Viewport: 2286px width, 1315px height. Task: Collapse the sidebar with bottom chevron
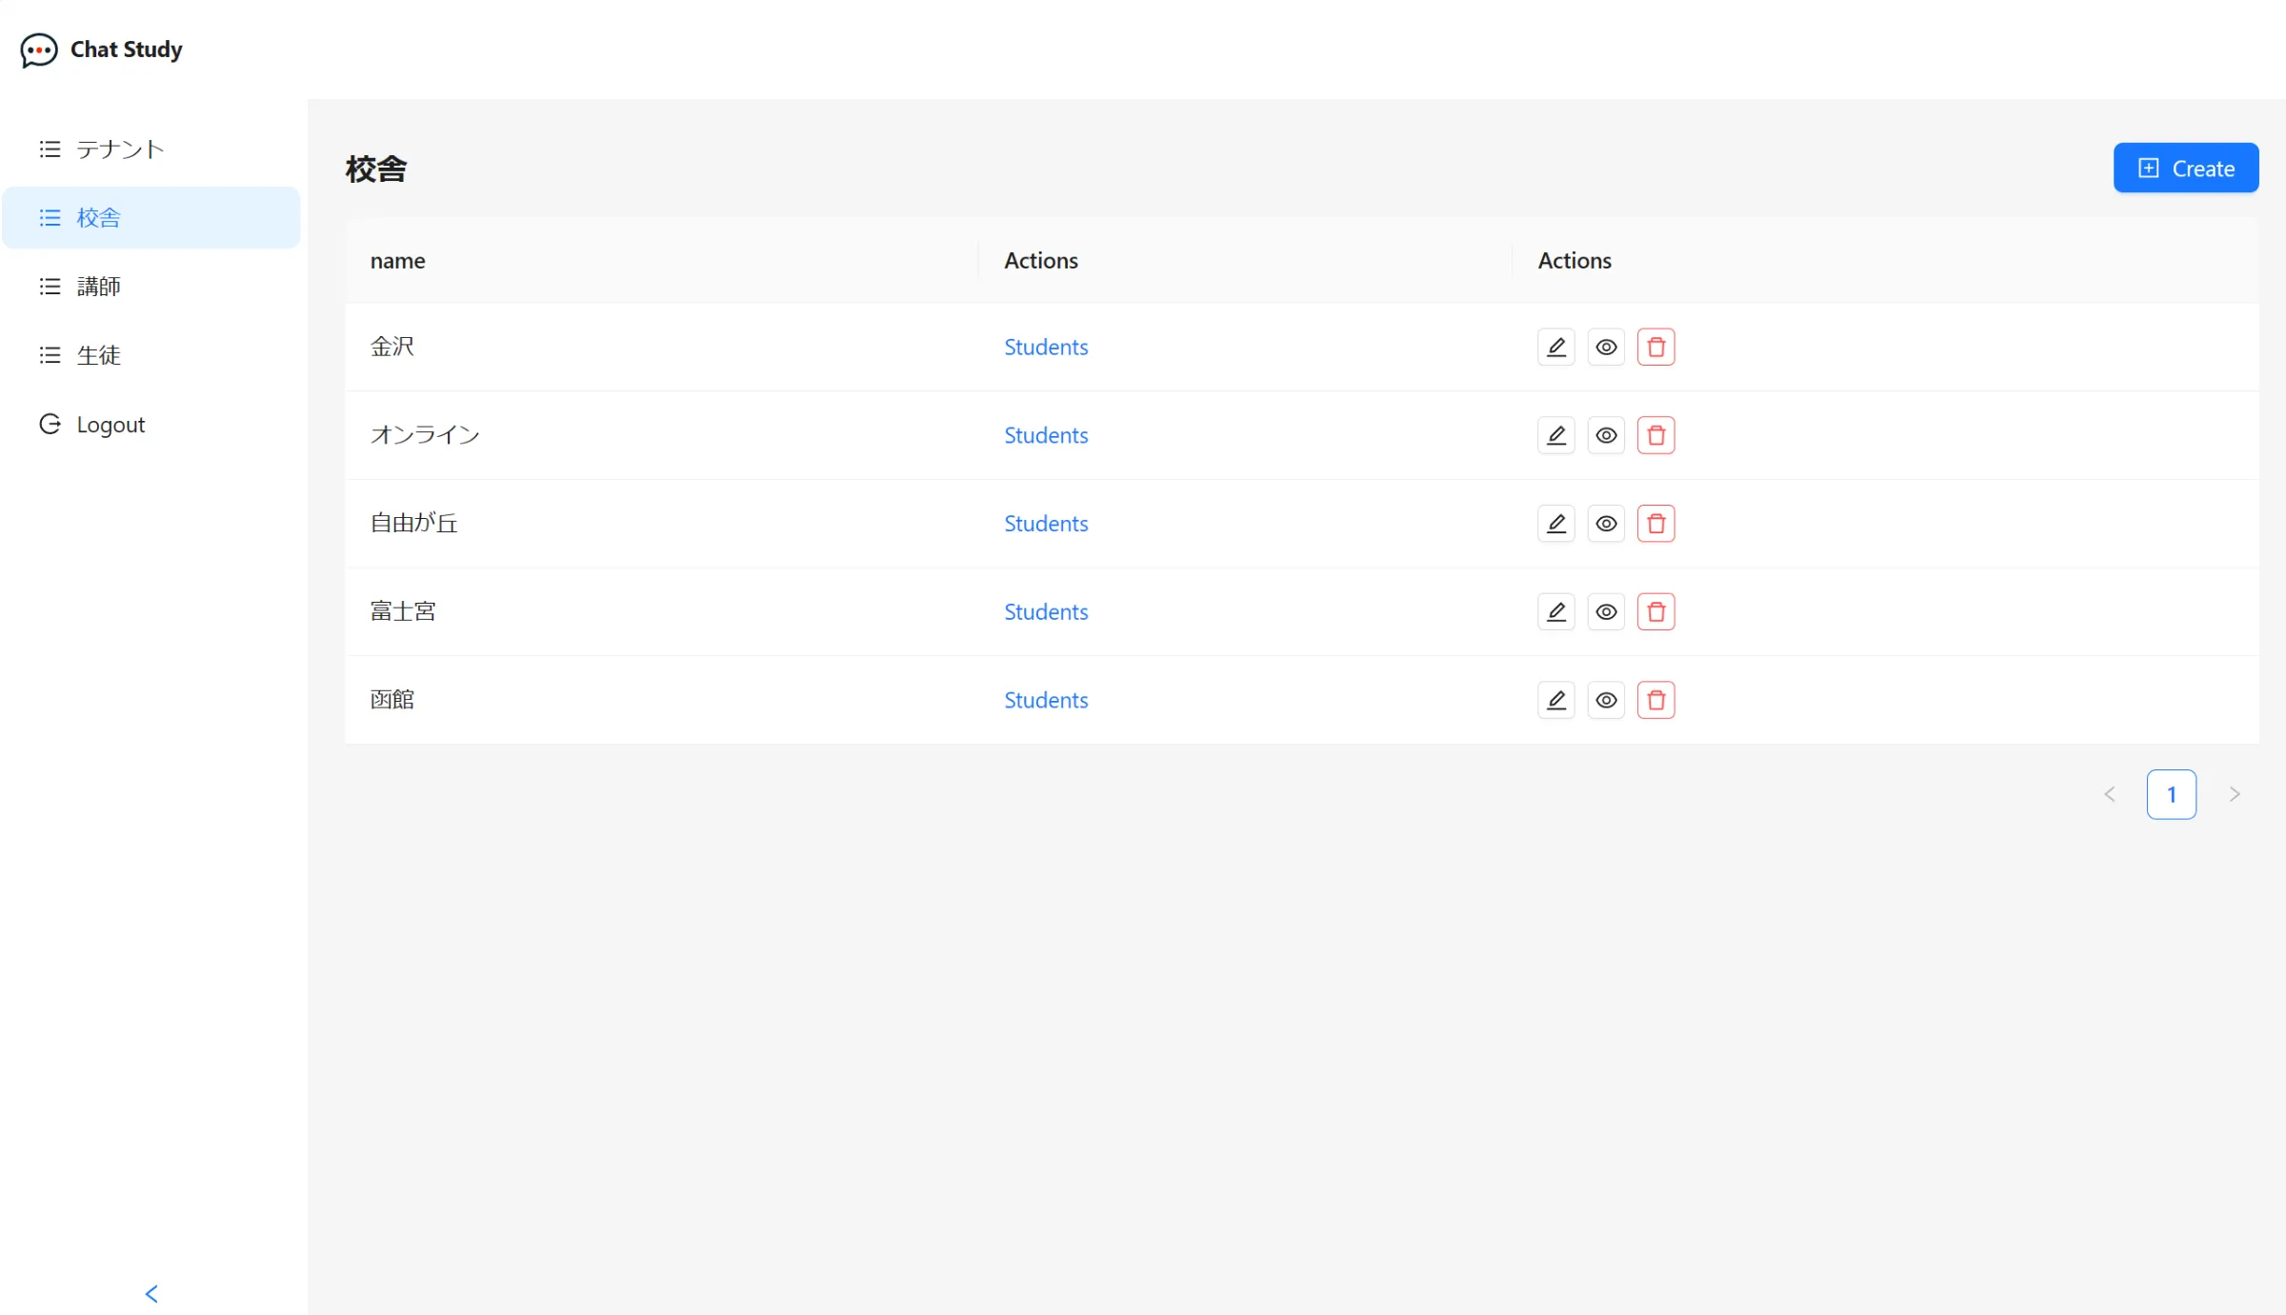click(151, 1293)
